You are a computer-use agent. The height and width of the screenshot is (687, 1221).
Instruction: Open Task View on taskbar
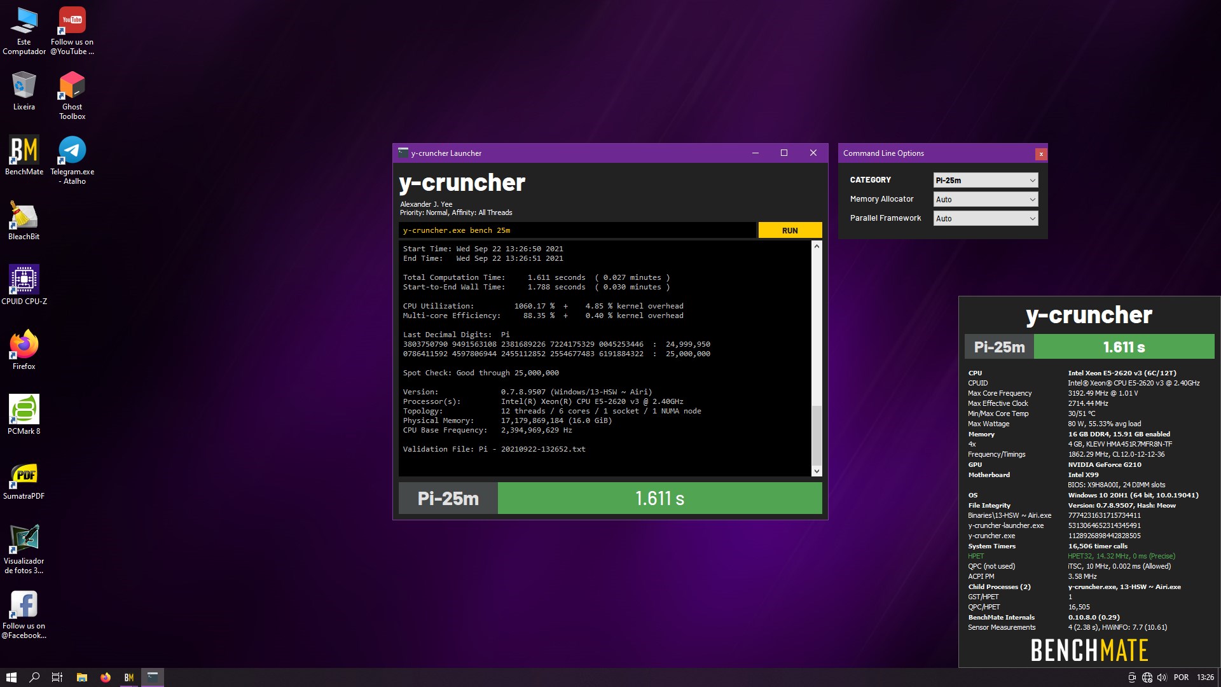click(57, 677)
